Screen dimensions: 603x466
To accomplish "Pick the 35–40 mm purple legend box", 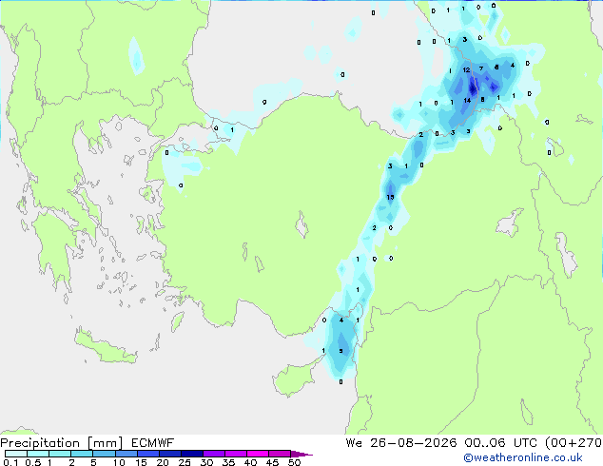I will (x=235, y=454).
